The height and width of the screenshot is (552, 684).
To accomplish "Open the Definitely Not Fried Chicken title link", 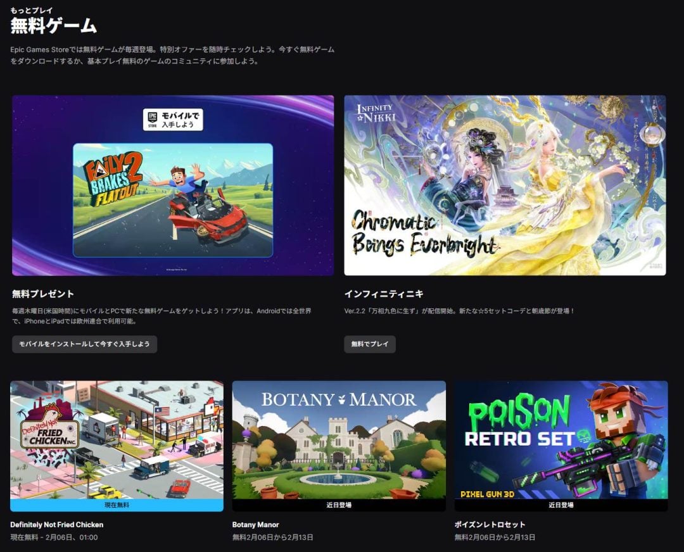I will click(x=57, y=525).
